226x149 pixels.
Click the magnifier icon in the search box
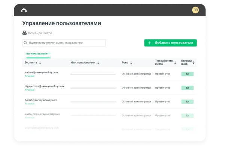coord(25,43)
